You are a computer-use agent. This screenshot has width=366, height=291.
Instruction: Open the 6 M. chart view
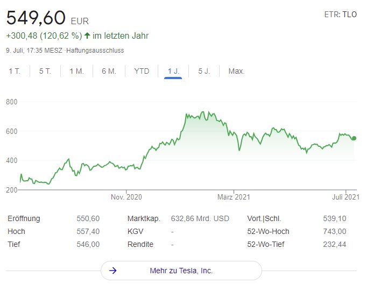109,71
